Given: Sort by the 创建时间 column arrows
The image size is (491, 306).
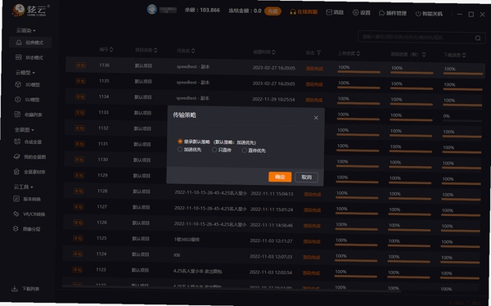Looking at the screenshot, I should tap(273, 52).
